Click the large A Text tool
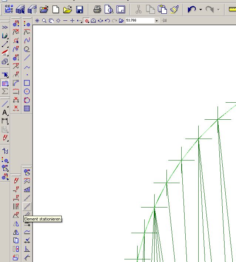The height and width of the screenshot is (262, 236). (x=5, y=112)
